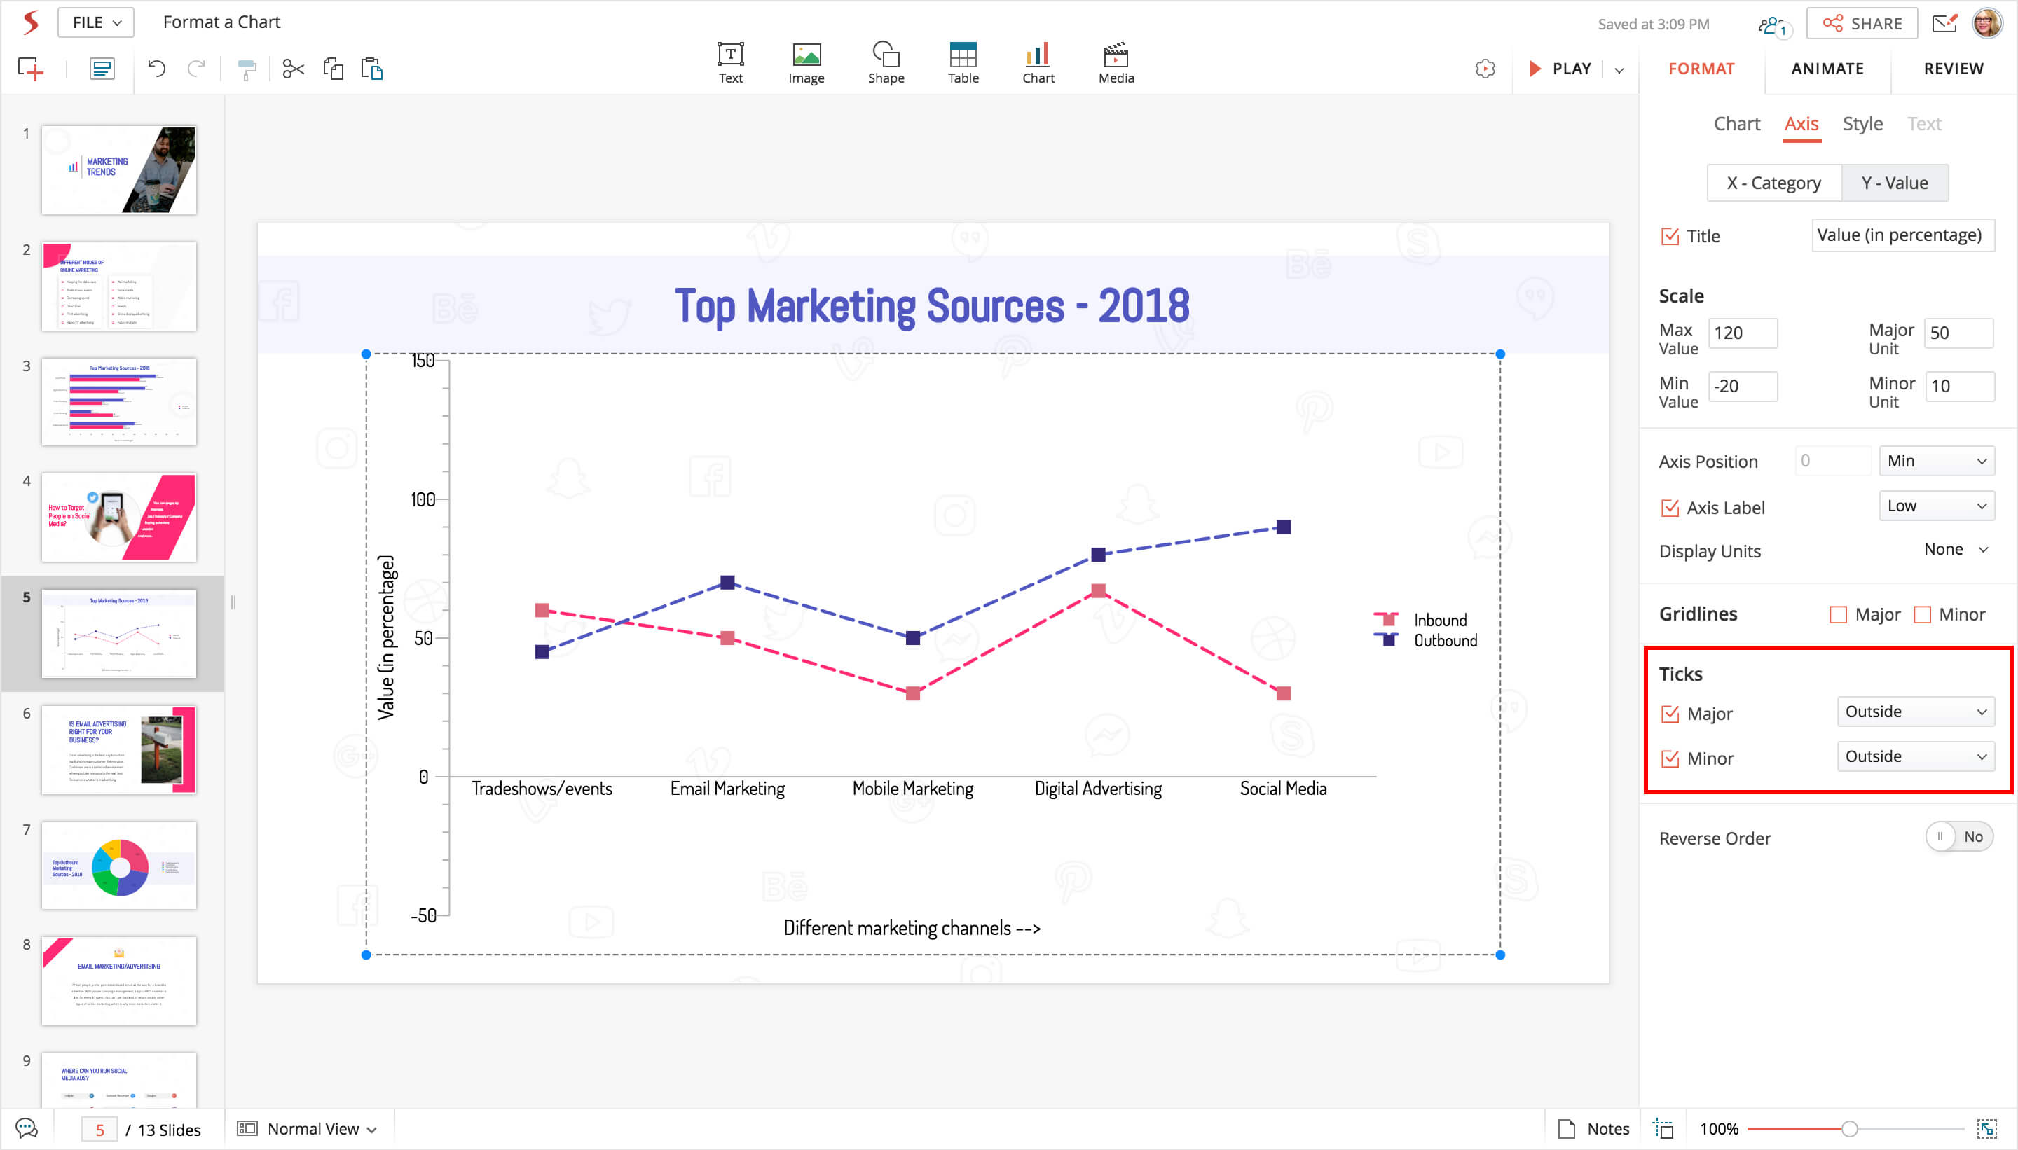This screenshot has height=1150, width=2018.
Task: Open the Media insert tool
Action: [x=1115, y=62]
